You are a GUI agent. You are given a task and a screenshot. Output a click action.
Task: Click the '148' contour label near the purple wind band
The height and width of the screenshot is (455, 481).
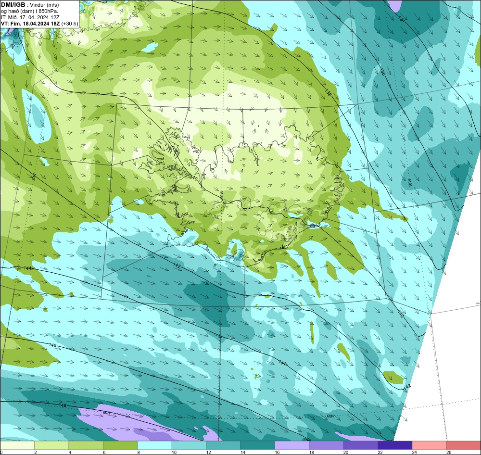coord(62,405)
